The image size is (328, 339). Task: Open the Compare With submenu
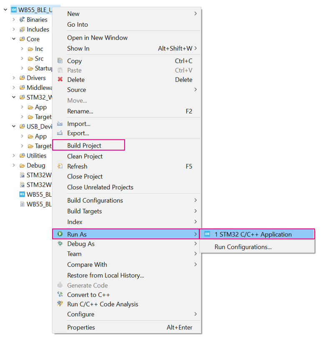(x=127, y=265)
